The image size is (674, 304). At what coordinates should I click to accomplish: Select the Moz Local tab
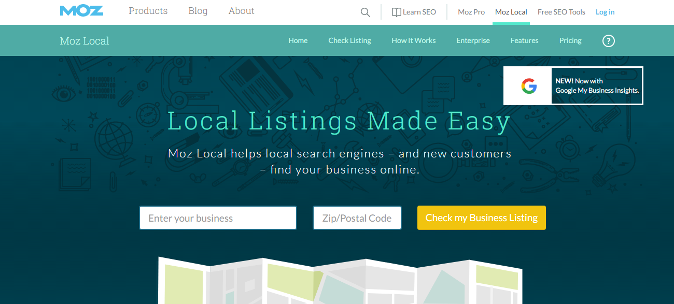tap(511, 12)
